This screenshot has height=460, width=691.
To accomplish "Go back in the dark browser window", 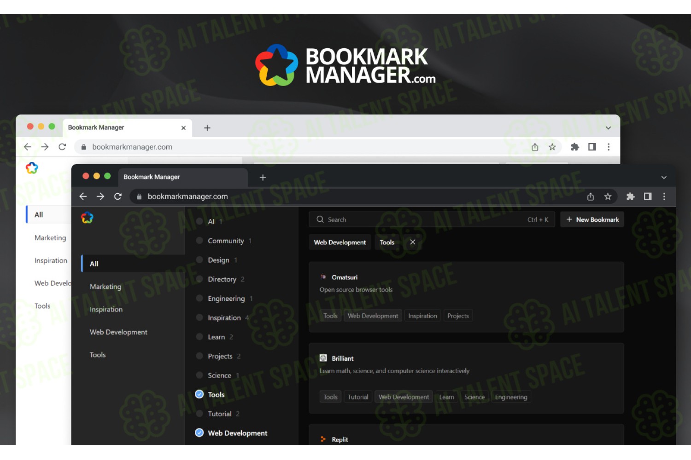I will (x=83, y=196).
